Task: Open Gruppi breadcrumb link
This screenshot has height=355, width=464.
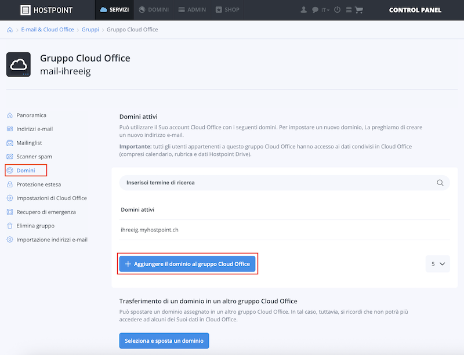Action: [90, 30]
